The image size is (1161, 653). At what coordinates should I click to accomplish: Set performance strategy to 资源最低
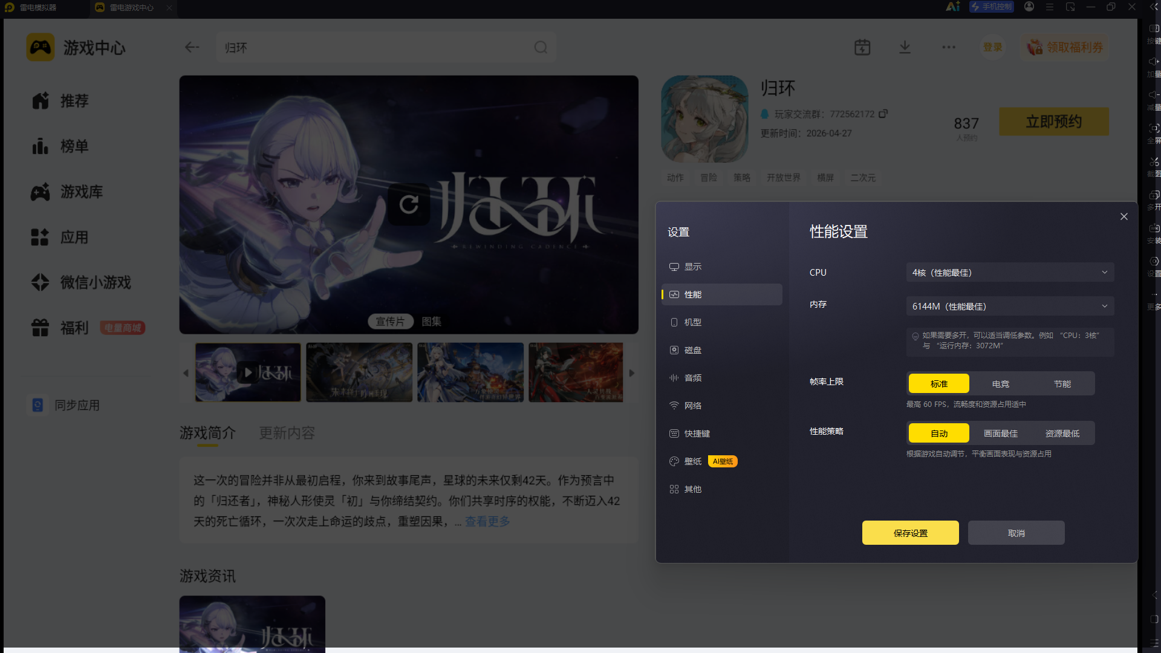tap(1062, 434)
